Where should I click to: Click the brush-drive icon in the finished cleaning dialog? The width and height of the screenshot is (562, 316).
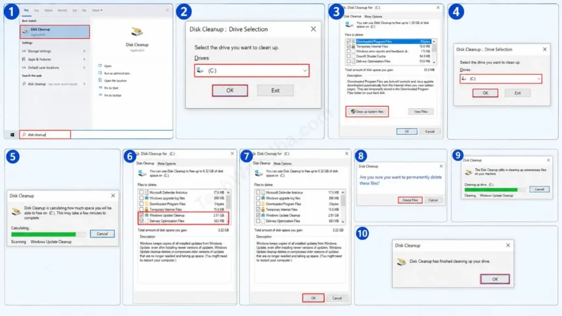point(401,262)
